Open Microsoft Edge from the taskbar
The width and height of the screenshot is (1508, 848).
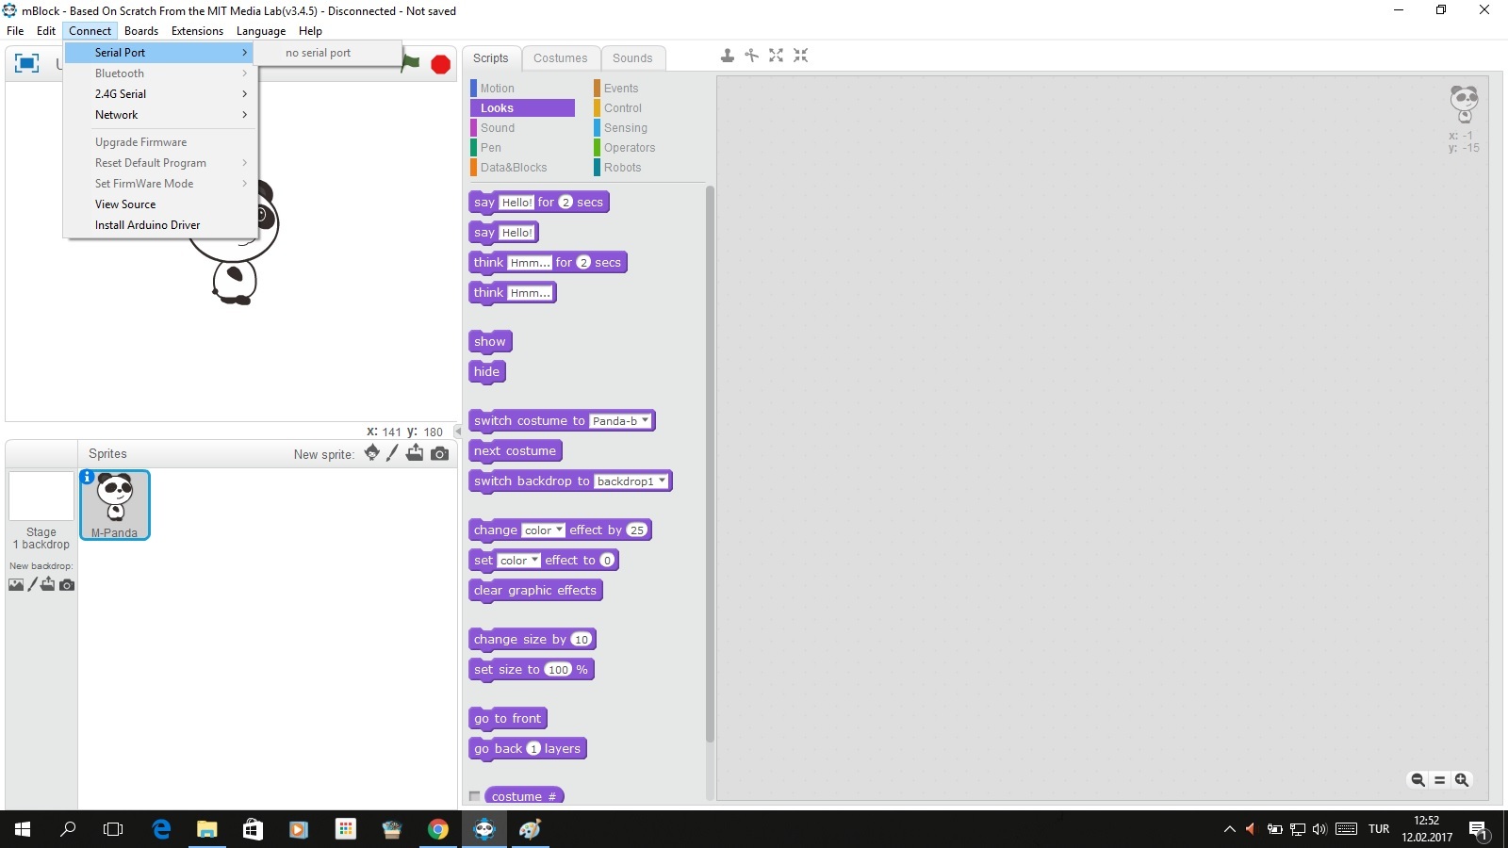161,829
